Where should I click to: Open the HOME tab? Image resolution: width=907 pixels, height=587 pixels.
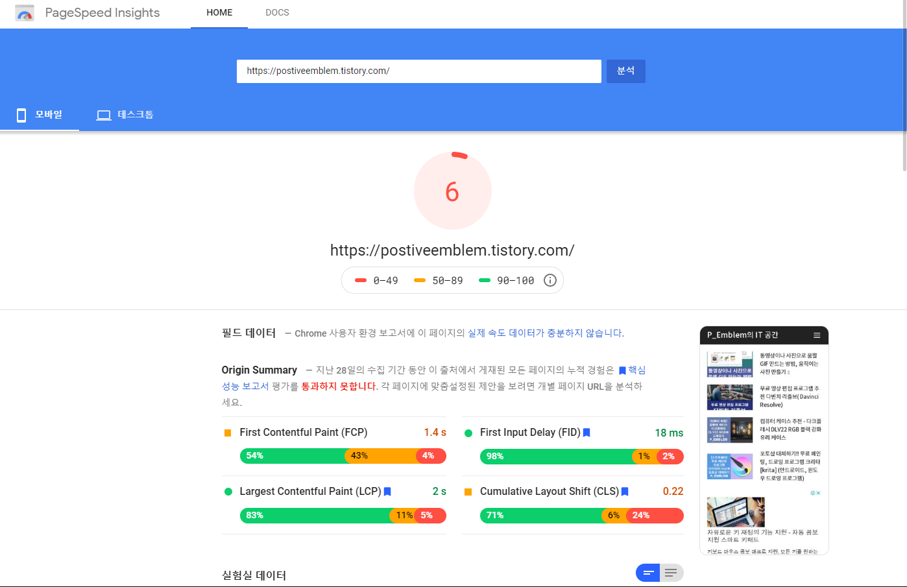(219, 12)
